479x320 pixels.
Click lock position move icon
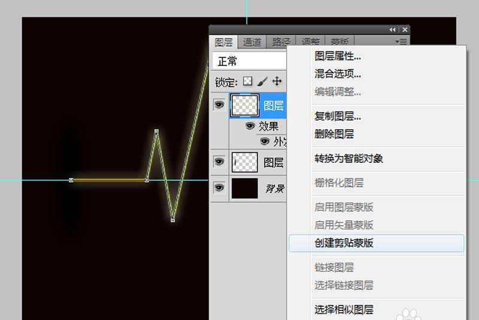[x=277, y=81]
